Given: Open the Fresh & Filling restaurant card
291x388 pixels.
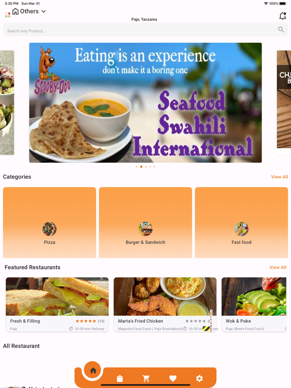Looking at the screenshot, I should [x=57, y=305].
